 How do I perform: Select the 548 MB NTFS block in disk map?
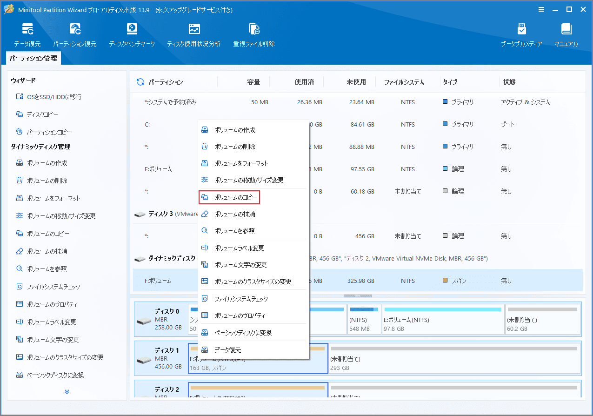coord(364,319)
